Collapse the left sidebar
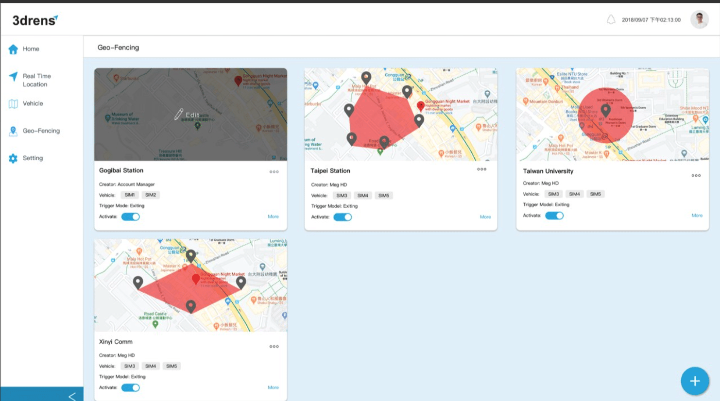 tap(72, 396)
